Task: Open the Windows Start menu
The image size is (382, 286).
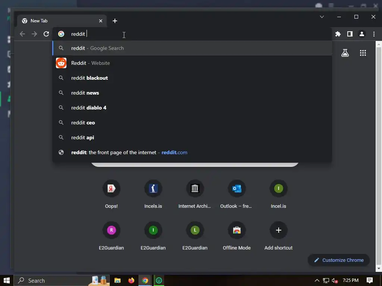Action: (7, 280)
